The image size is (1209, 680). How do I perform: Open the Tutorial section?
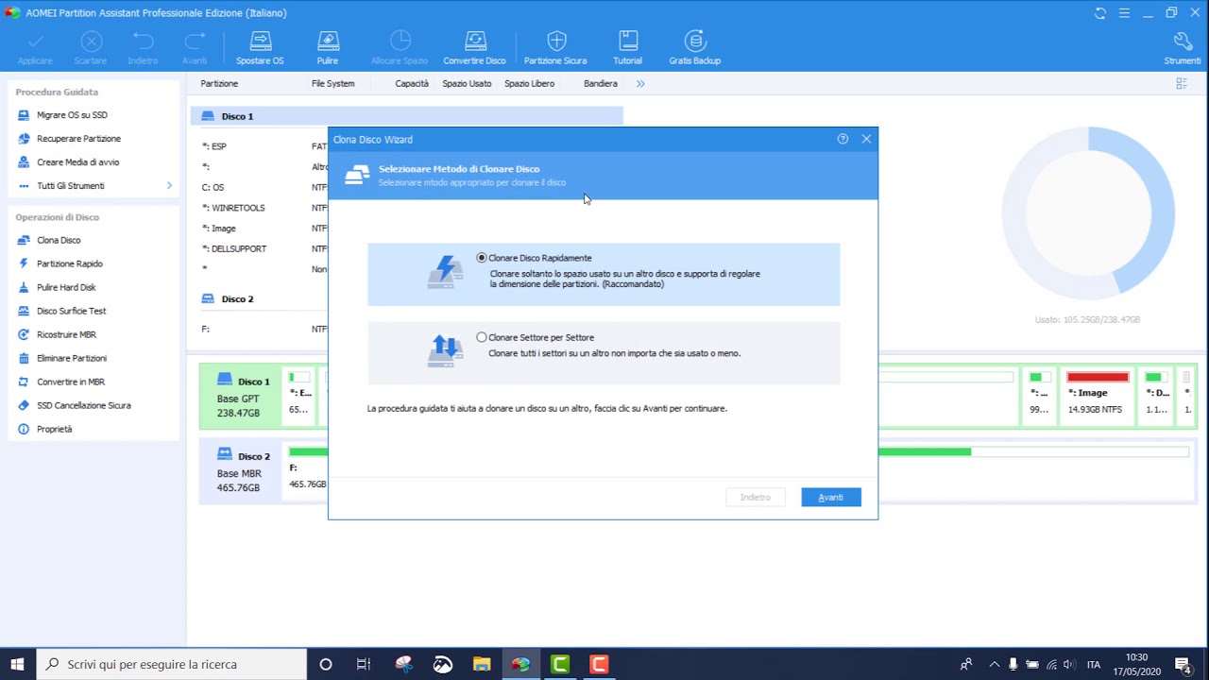click(x=627, y=47)
